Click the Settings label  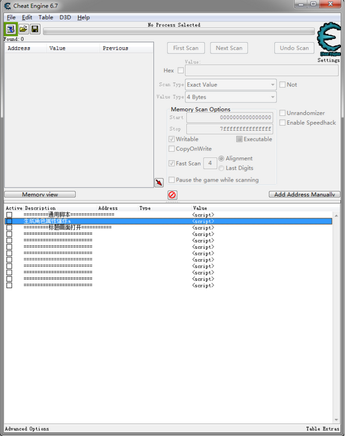coord(328,60)
